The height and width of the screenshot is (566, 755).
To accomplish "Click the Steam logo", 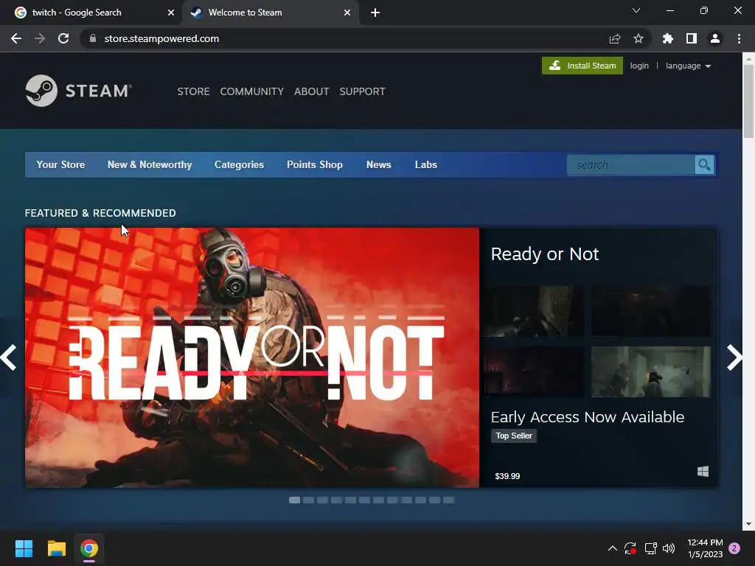I will [x=78, y=91].
